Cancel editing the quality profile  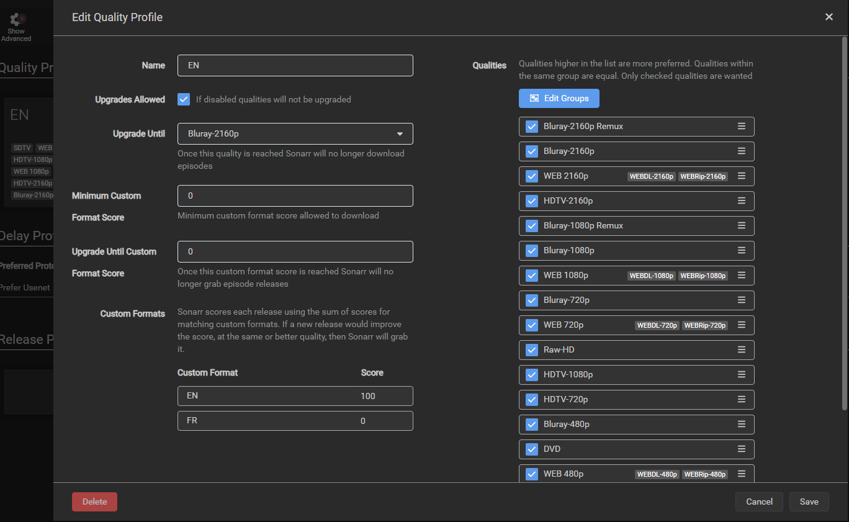(759, 502)
